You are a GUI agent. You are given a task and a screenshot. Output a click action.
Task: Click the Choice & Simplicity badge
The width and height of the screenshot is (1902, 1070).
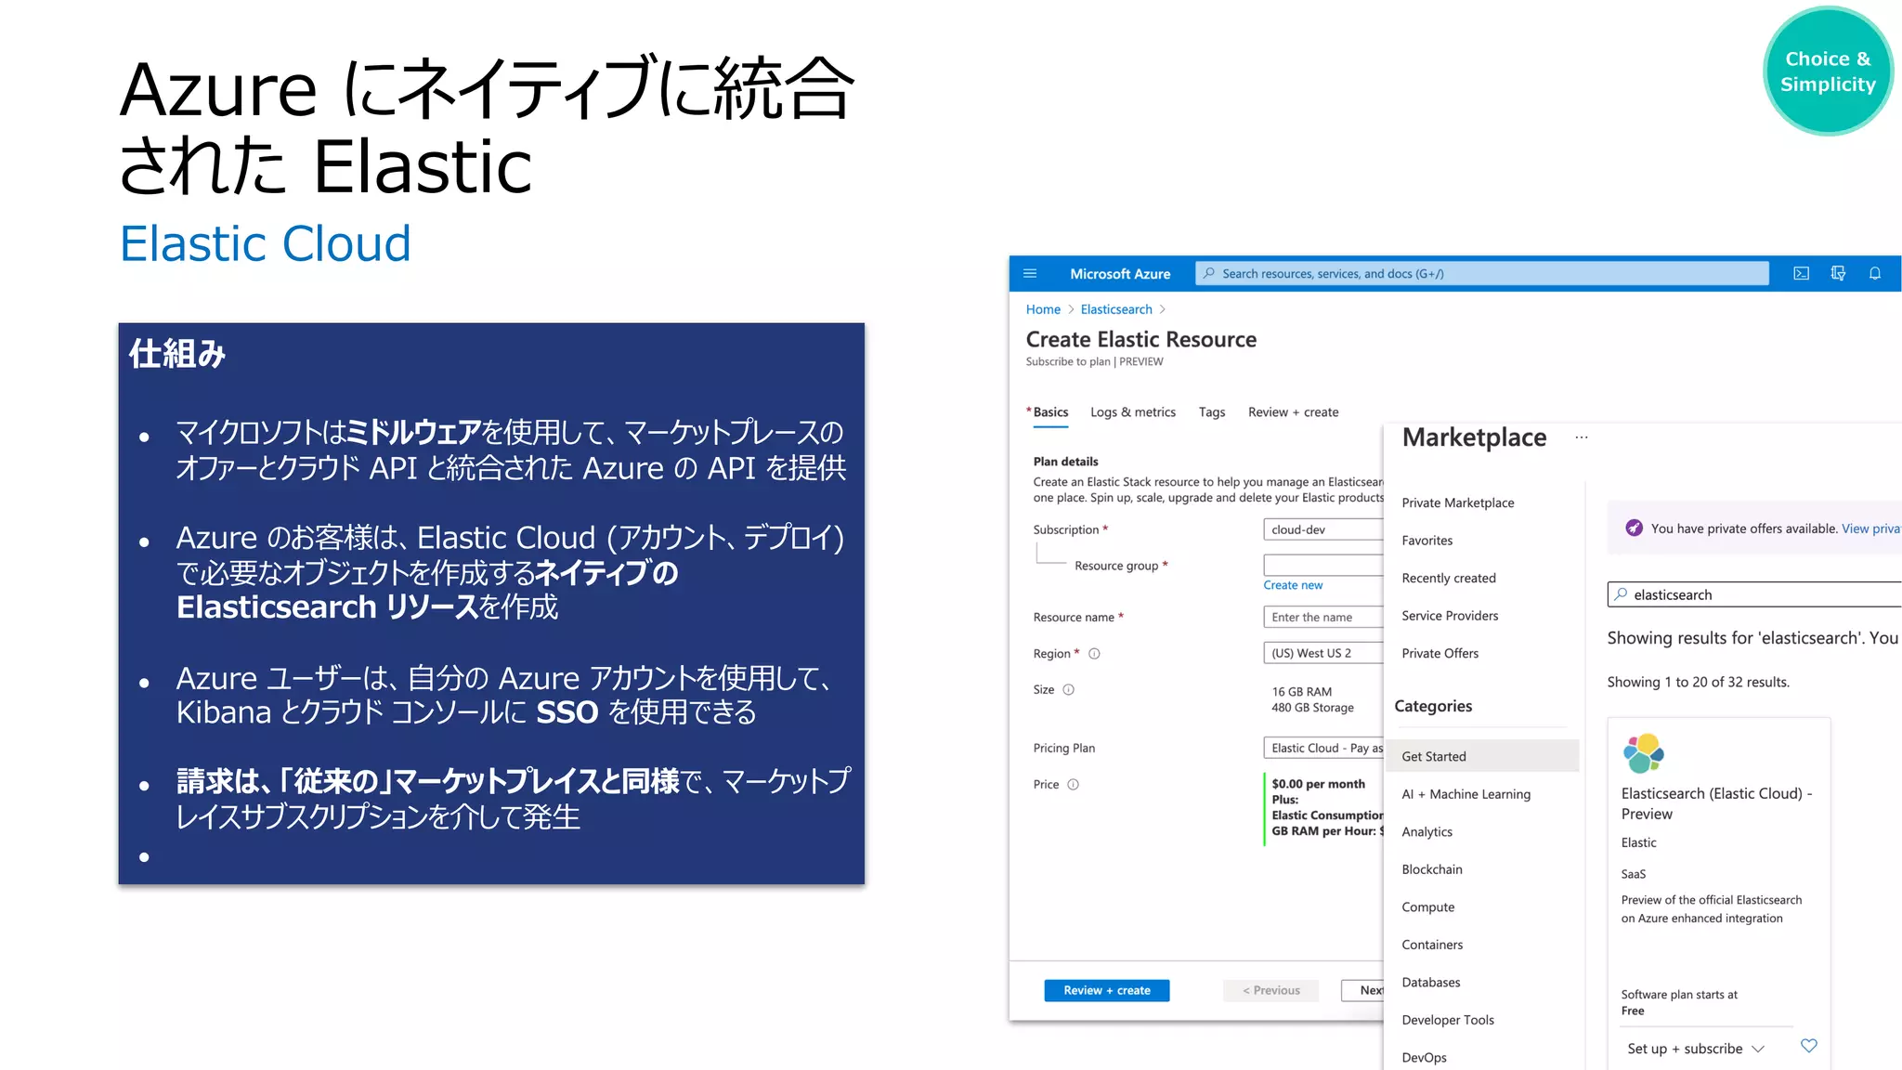[1827, 72]
